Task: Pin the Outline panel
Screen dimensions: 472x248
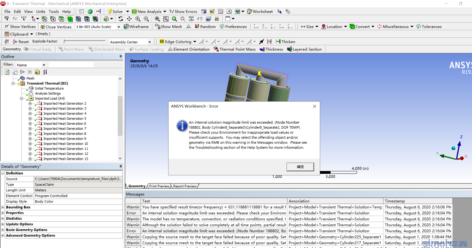Action: (121, 57)
